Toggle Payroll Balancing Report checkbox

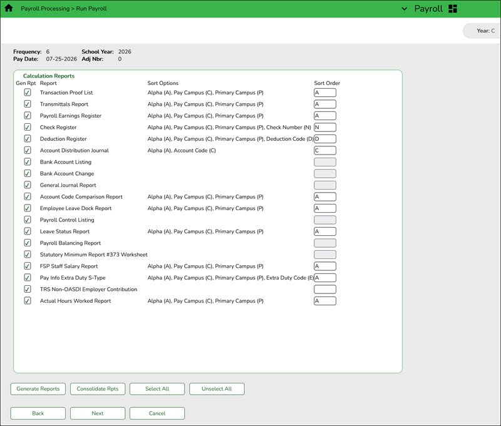(x=28, y=243)
